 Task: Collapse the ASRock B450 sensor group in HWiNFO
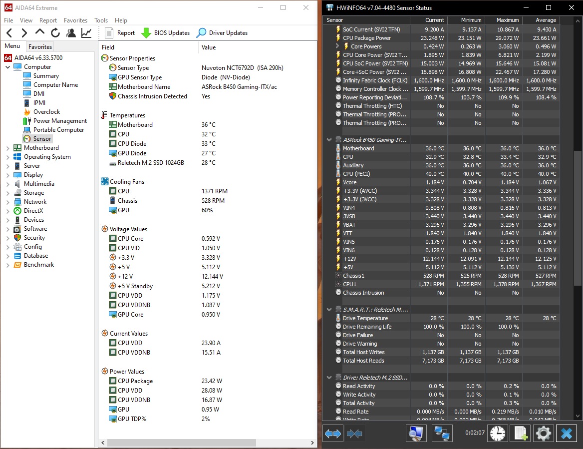click(x=329, y=140)
